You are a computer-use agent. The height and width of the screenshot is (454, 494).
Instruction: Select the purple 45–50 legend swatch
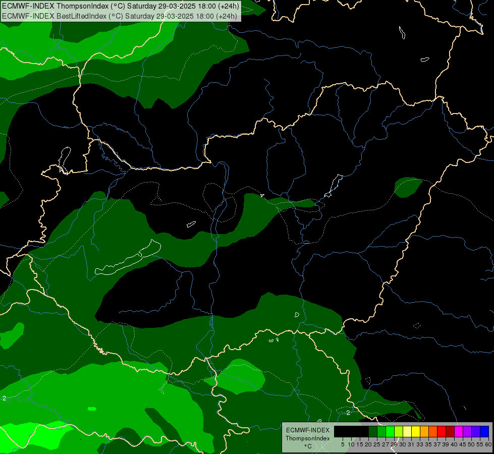click(x=467, y=432)
